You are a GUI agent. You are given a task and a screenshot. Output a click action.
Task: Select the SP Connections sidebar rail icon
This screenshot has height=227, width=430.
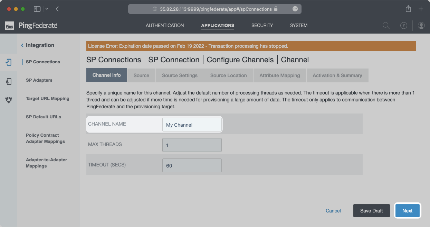pos(9,62)
